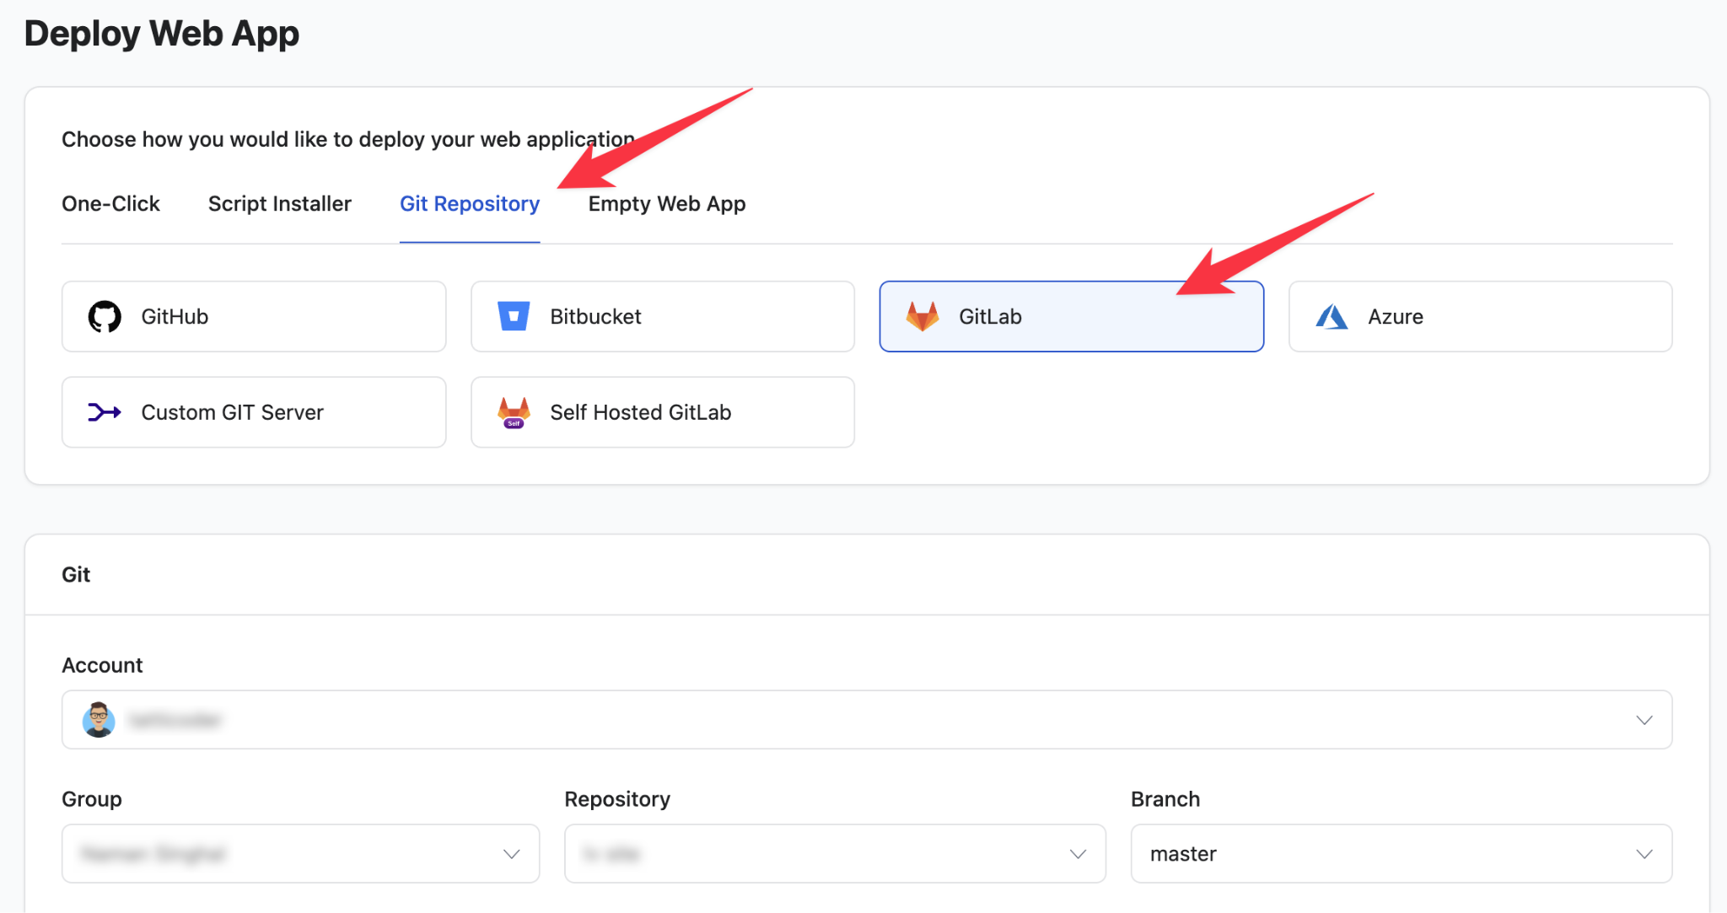Screen dimensions: 1727x913
Task: Open the Branch dropdown showing master
Action: 1402,854
